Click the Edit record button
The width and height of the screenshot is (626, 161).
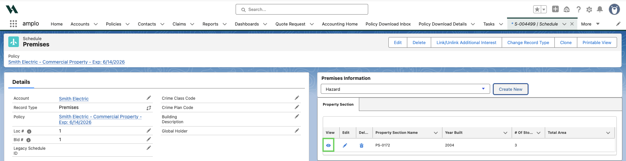[398, 42]
